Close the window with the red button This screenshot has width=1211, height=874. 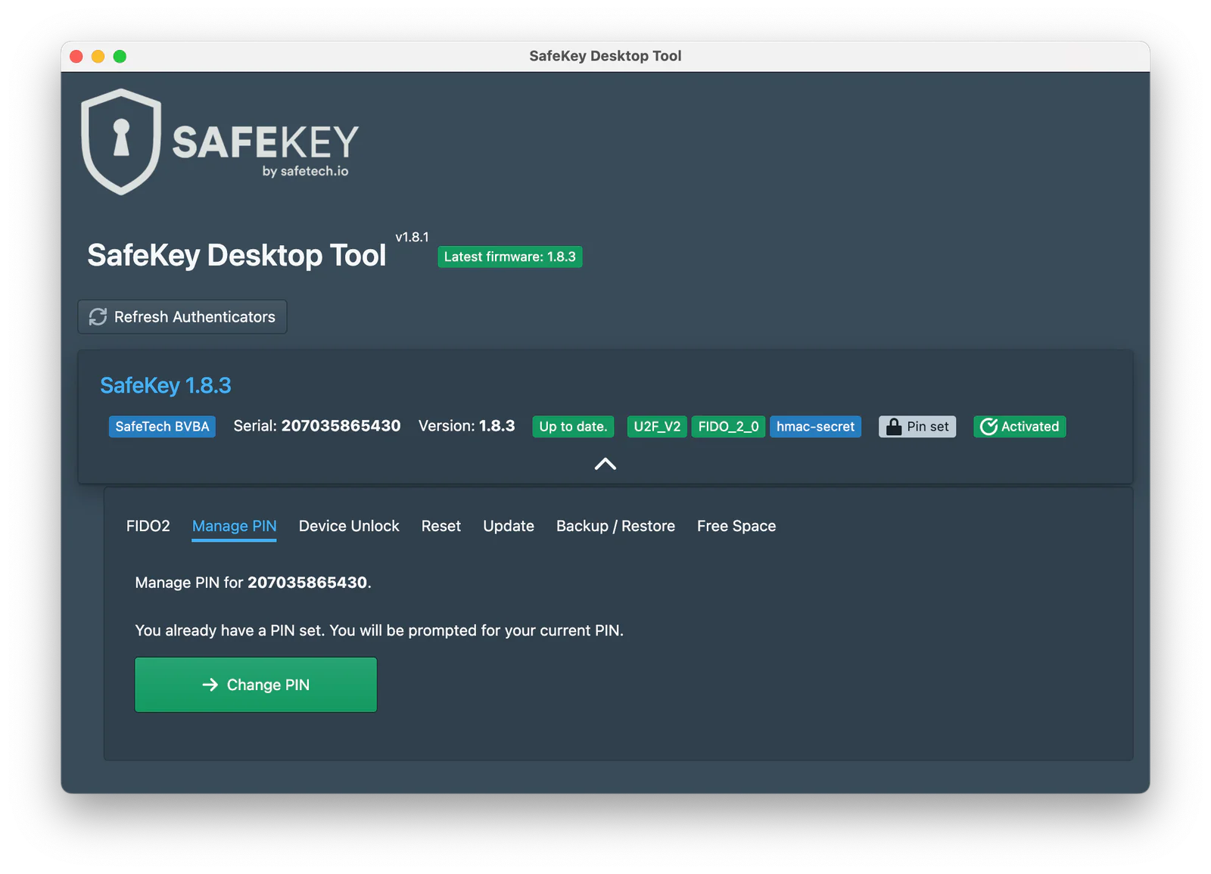click(x=76, y=56)
